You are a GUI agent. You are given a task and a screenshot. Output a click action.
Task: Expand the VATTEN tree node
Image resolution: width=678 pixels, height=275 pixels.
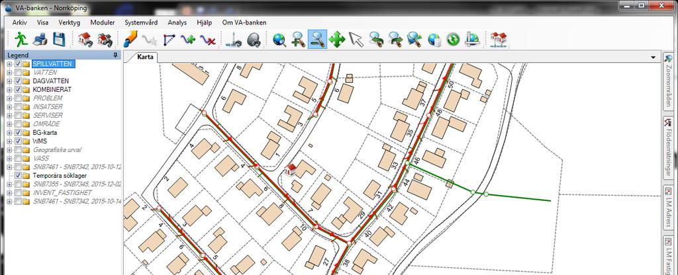point(9,73)
